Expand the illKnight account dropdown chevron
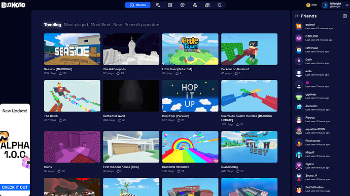 [x=347, y=5]
